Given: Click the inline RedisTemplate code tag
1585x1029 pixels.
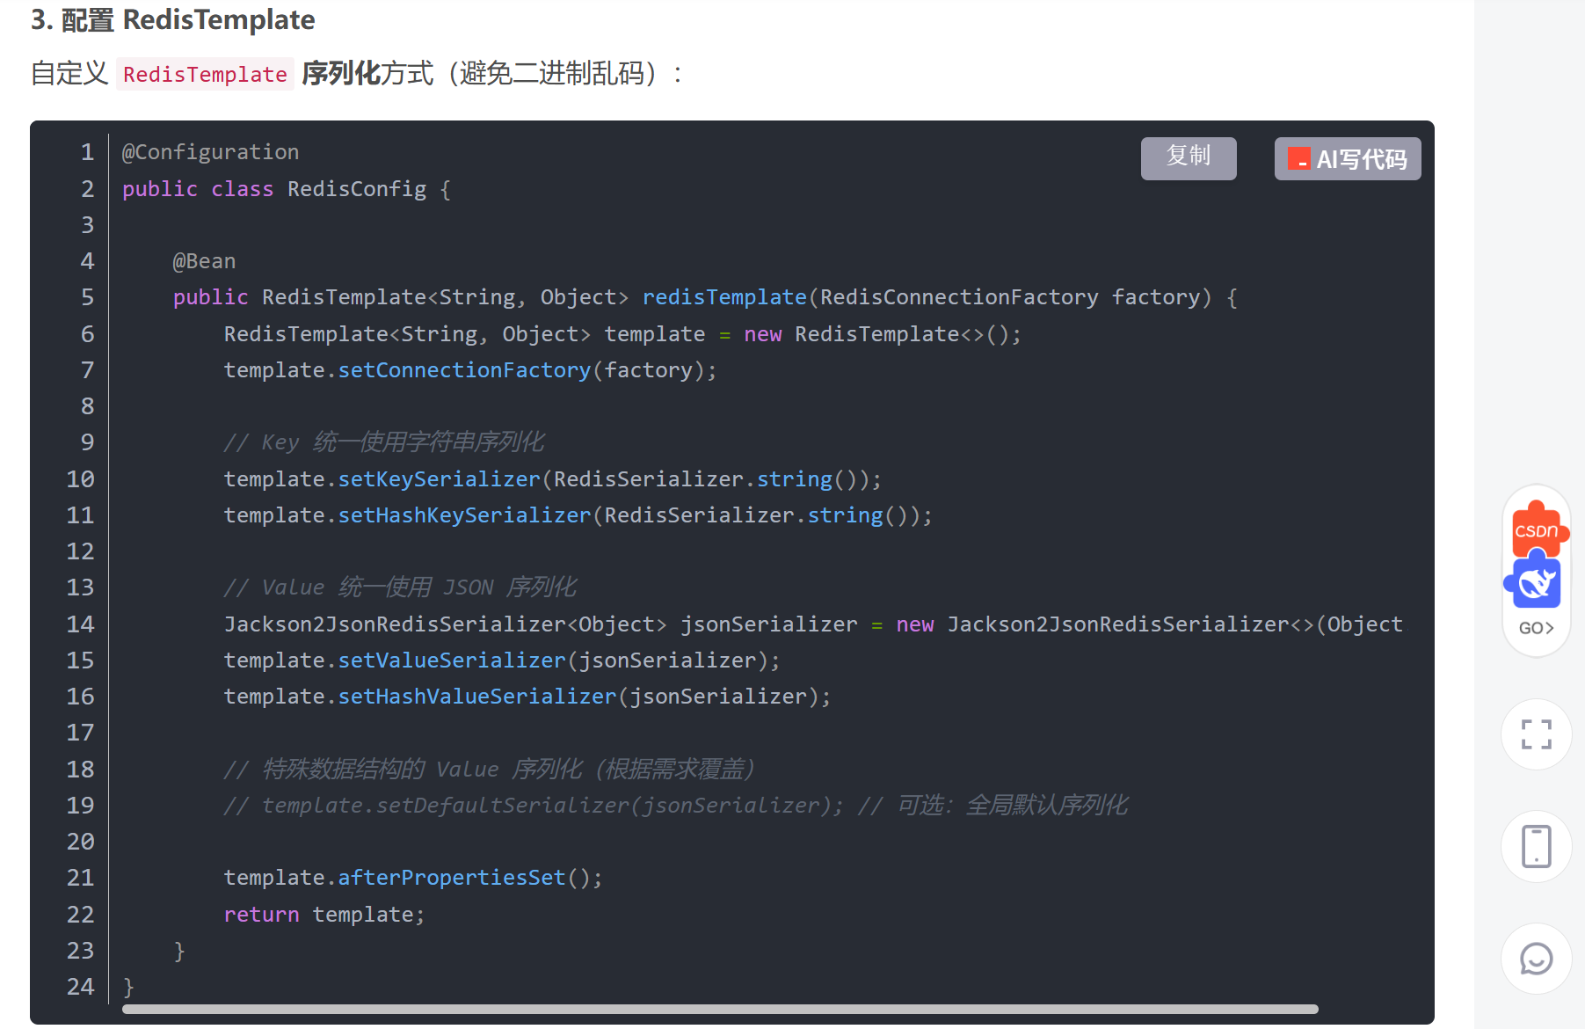Looking at the screenshot, I should [205, 74].
